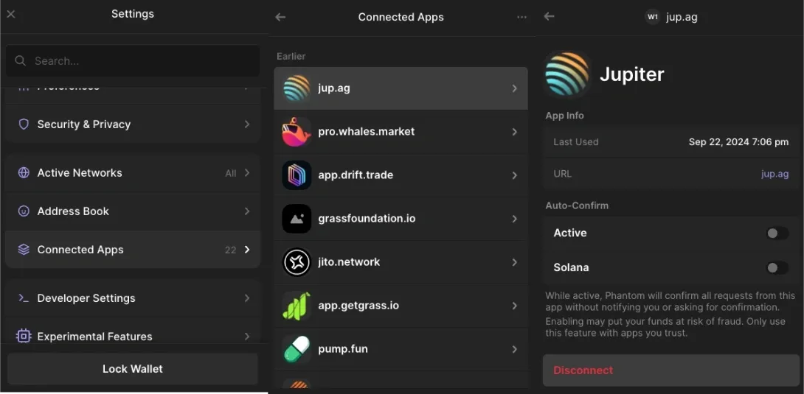Go back from jup.ag details

550,16
